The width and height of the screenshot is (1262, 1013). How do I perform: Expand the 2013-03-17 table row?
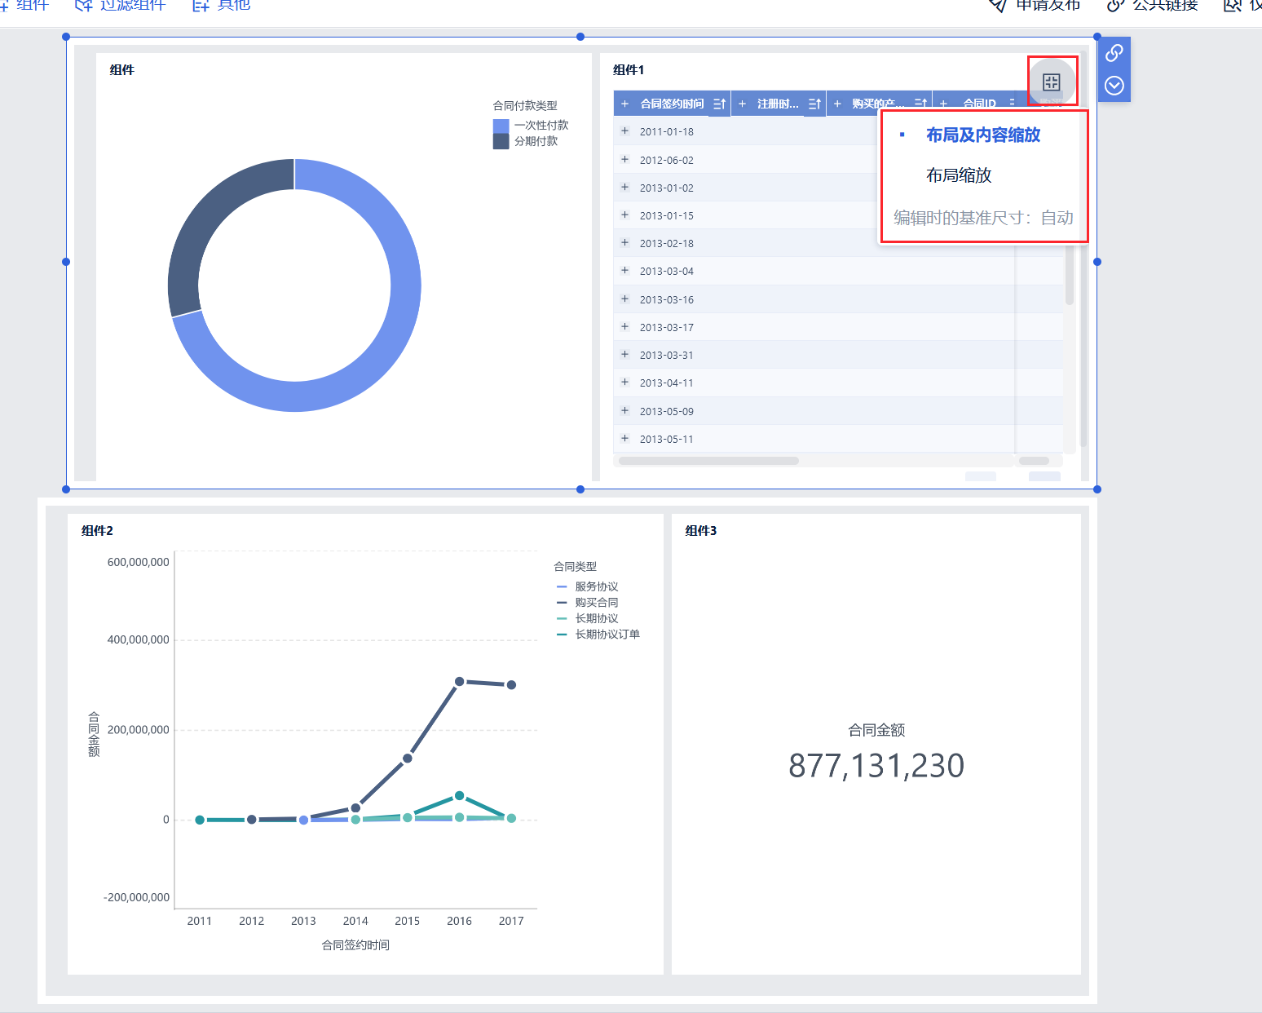(624, 327)
